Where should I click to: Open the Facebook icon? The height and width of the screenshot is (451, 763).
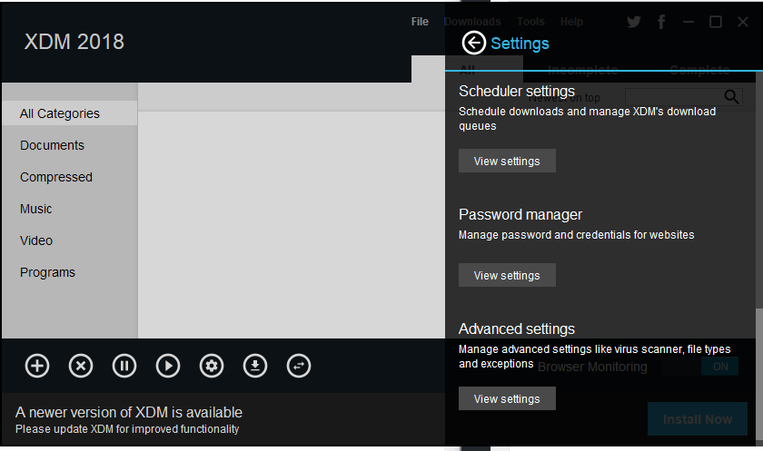click(x=661, y=22)
